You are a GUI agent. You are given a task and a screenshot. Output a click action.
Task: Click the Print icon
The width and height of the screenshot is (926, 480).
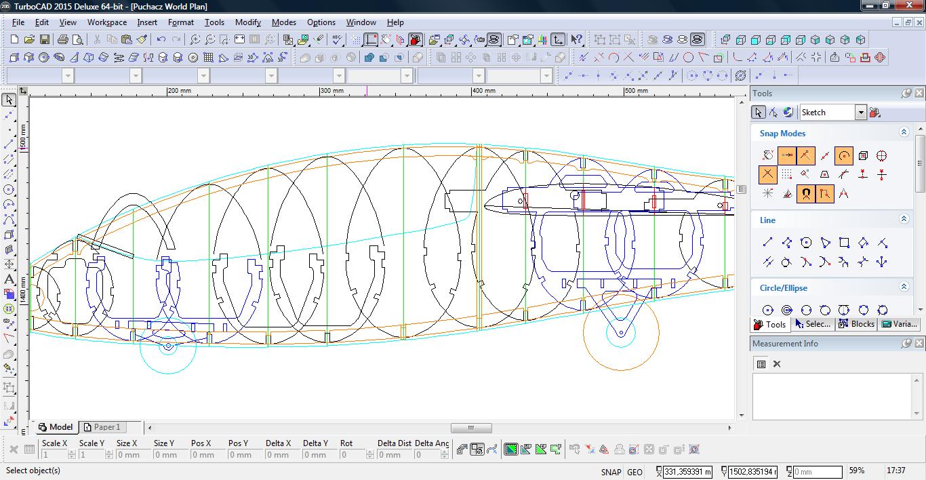(x=63, y=40)
